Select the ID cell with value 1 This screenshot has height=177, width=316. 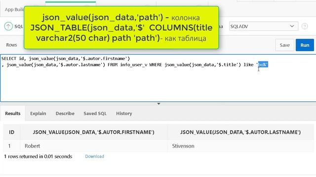coord(11,146)
